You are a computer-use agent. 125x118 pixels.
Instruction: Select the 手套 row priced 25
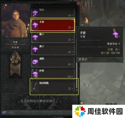click(53, 25)
